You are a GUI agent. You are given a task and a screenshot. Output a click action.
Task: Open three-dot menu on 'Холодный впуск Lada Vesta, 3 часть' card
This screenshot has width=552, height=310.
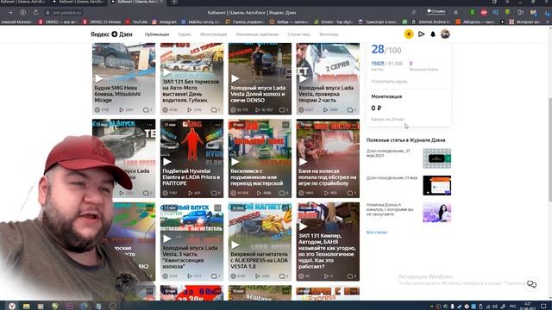click(217, 208)
